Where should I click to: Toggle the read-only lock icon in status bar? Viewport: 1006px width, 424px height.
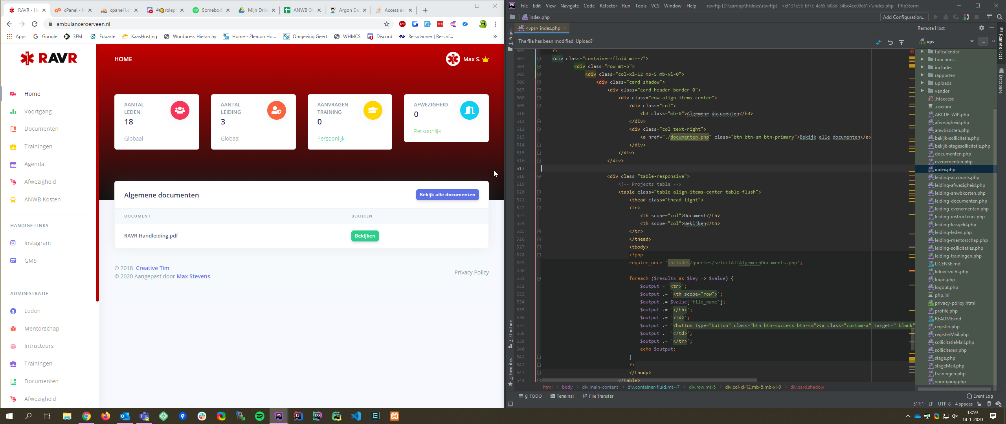coord(979,404)
